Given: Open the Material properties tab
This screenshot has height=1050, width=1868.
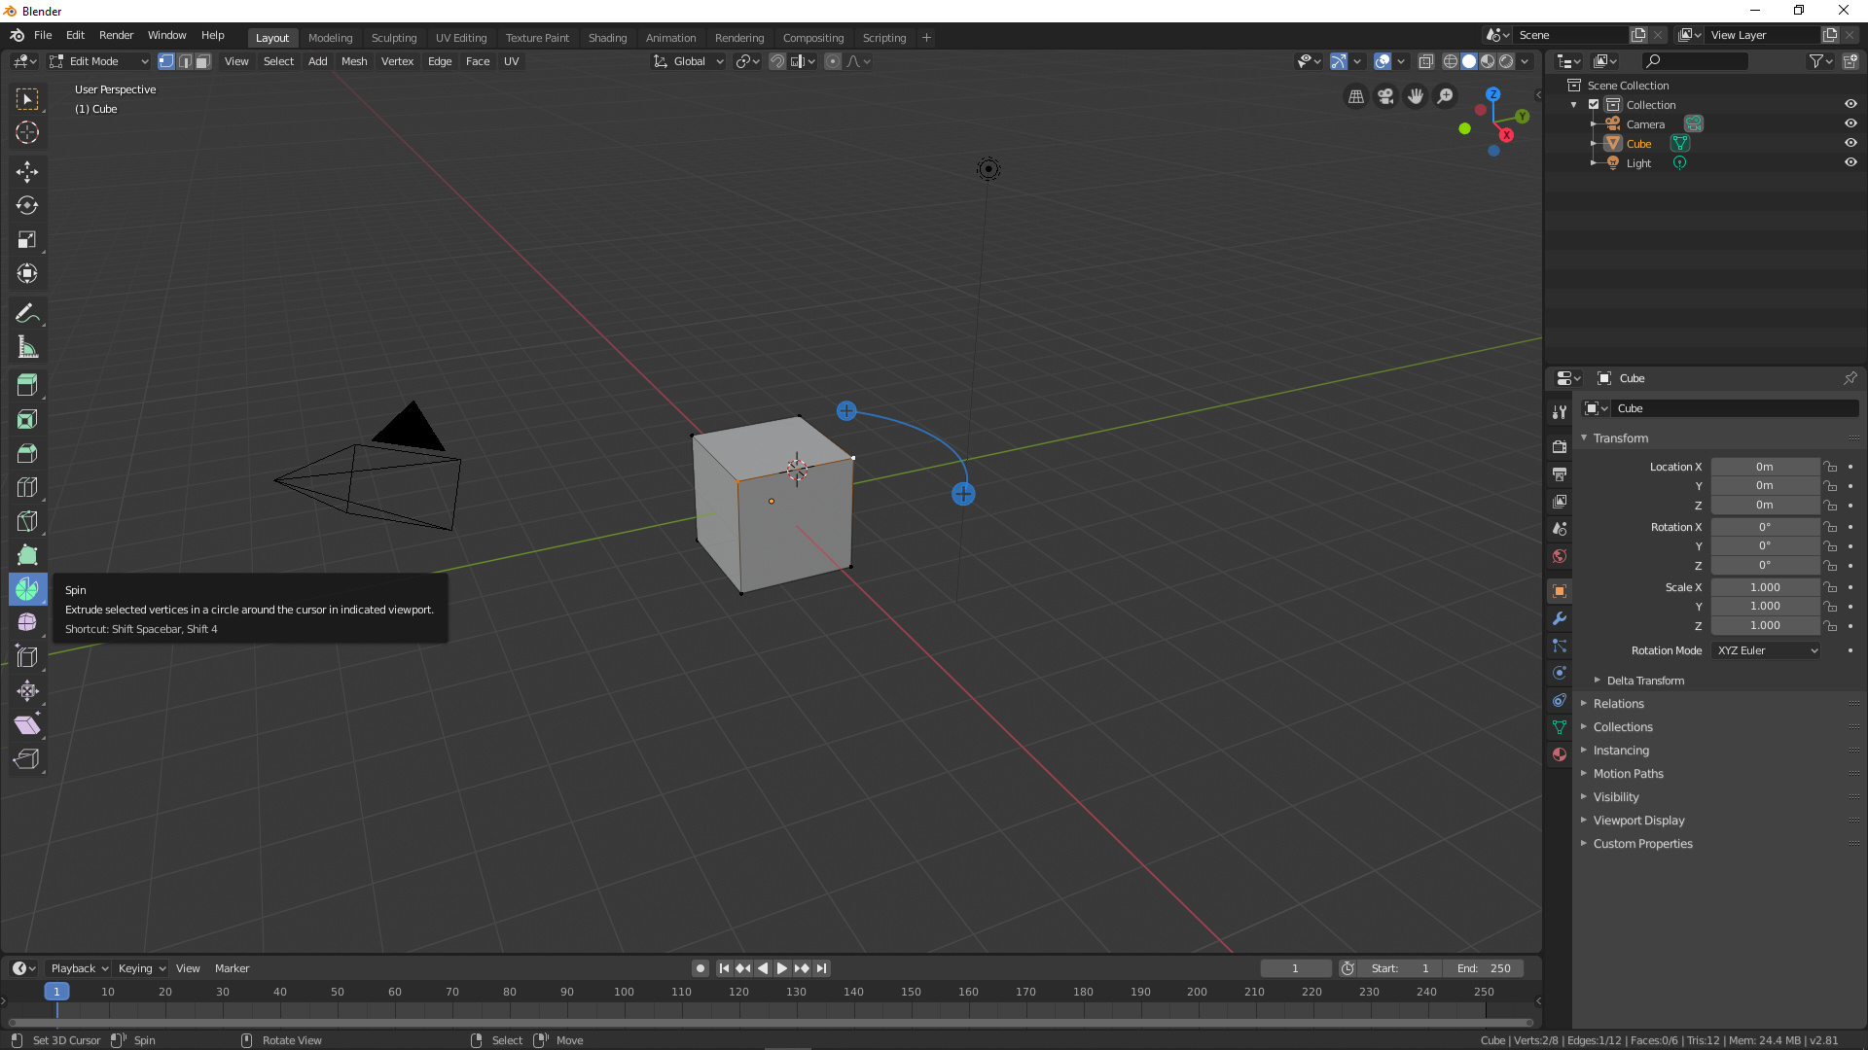Looking at the screenshot, I should 1560,754.
